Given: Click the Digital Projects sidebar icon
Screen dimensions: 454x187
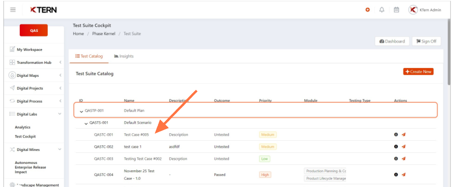Looking at the screenshot, I should pos(12,88).
